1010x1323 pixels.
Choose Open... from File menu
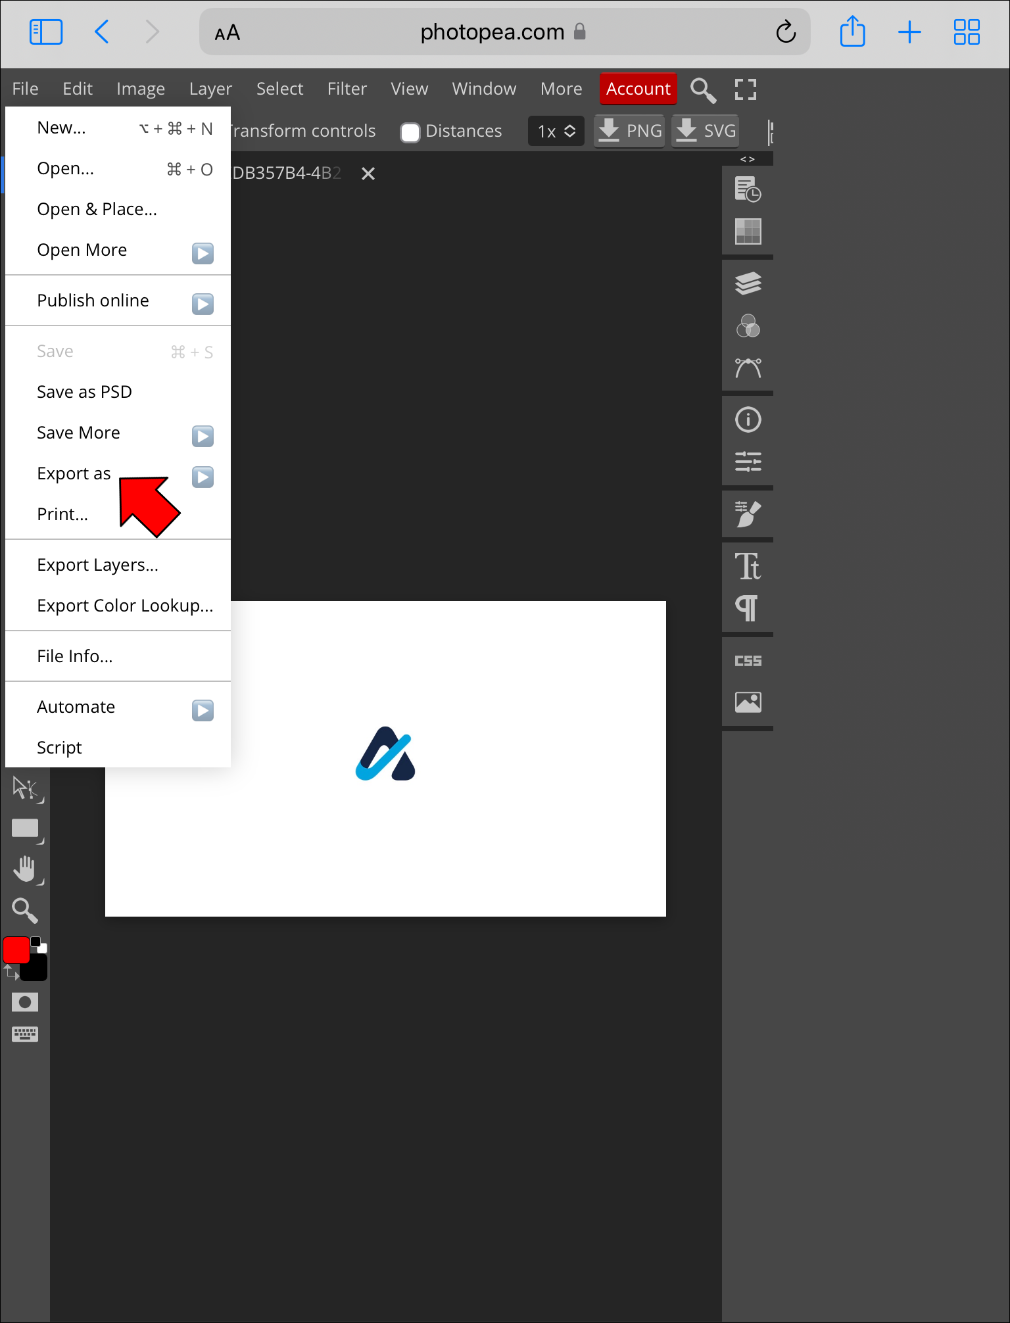point(118,168)
